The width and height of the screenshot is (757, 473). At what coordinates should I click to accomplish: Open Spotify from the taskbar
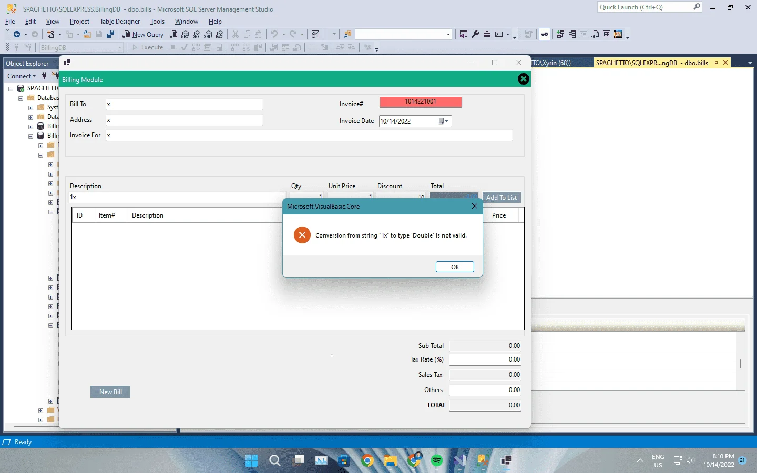pos(437,461)
